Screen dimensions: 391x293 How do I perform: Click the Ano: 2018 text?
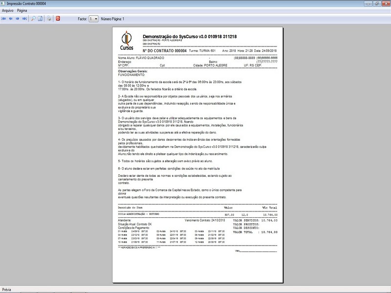coord(229,51)
